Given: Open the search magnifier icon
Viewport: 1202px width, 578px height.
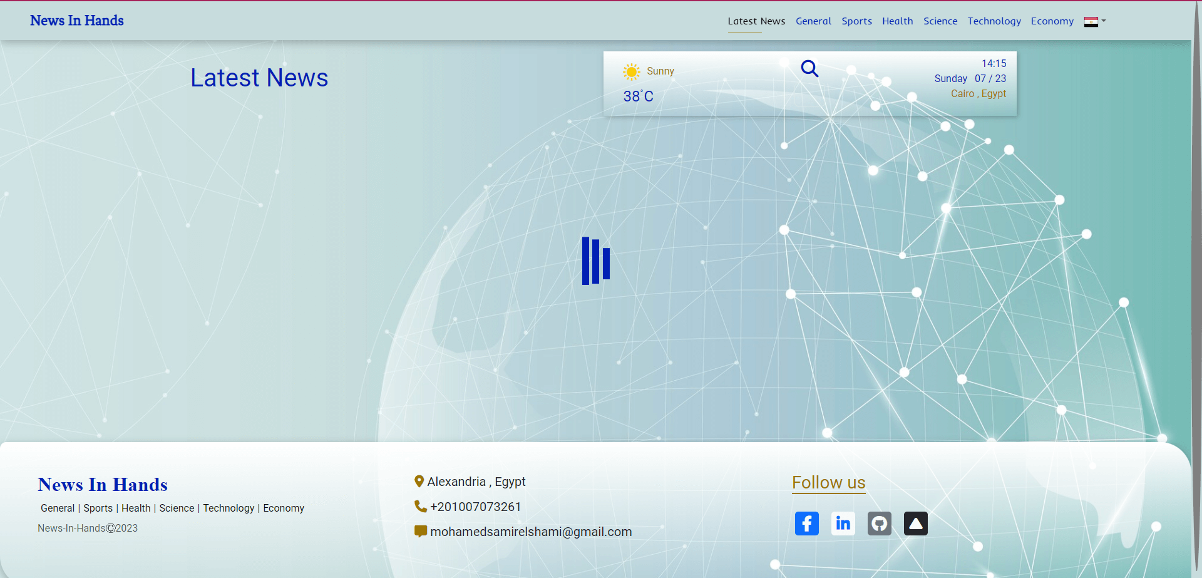Looking at the screenshot, I should [809, 68].
